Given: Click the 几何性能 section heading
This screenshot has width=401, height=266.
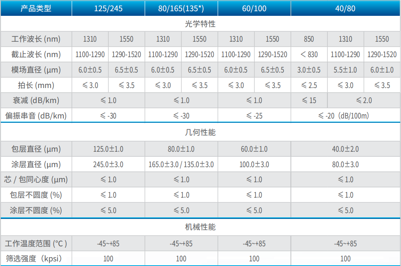Looking at the screenshot, I should [200, 132].
